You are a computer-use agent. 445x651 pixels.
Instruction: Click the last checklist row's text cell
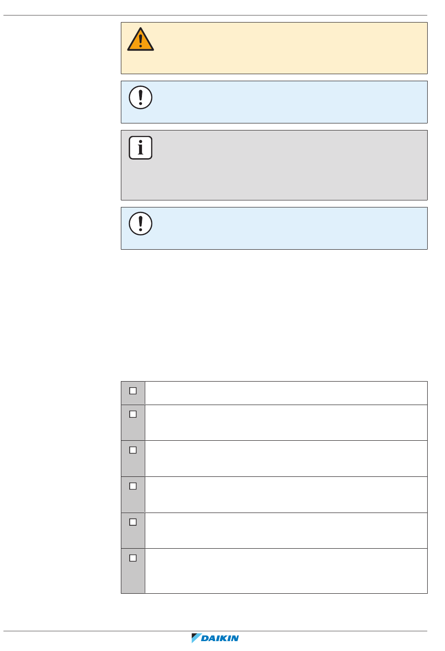pyautogui.click(x=286, y=571)
